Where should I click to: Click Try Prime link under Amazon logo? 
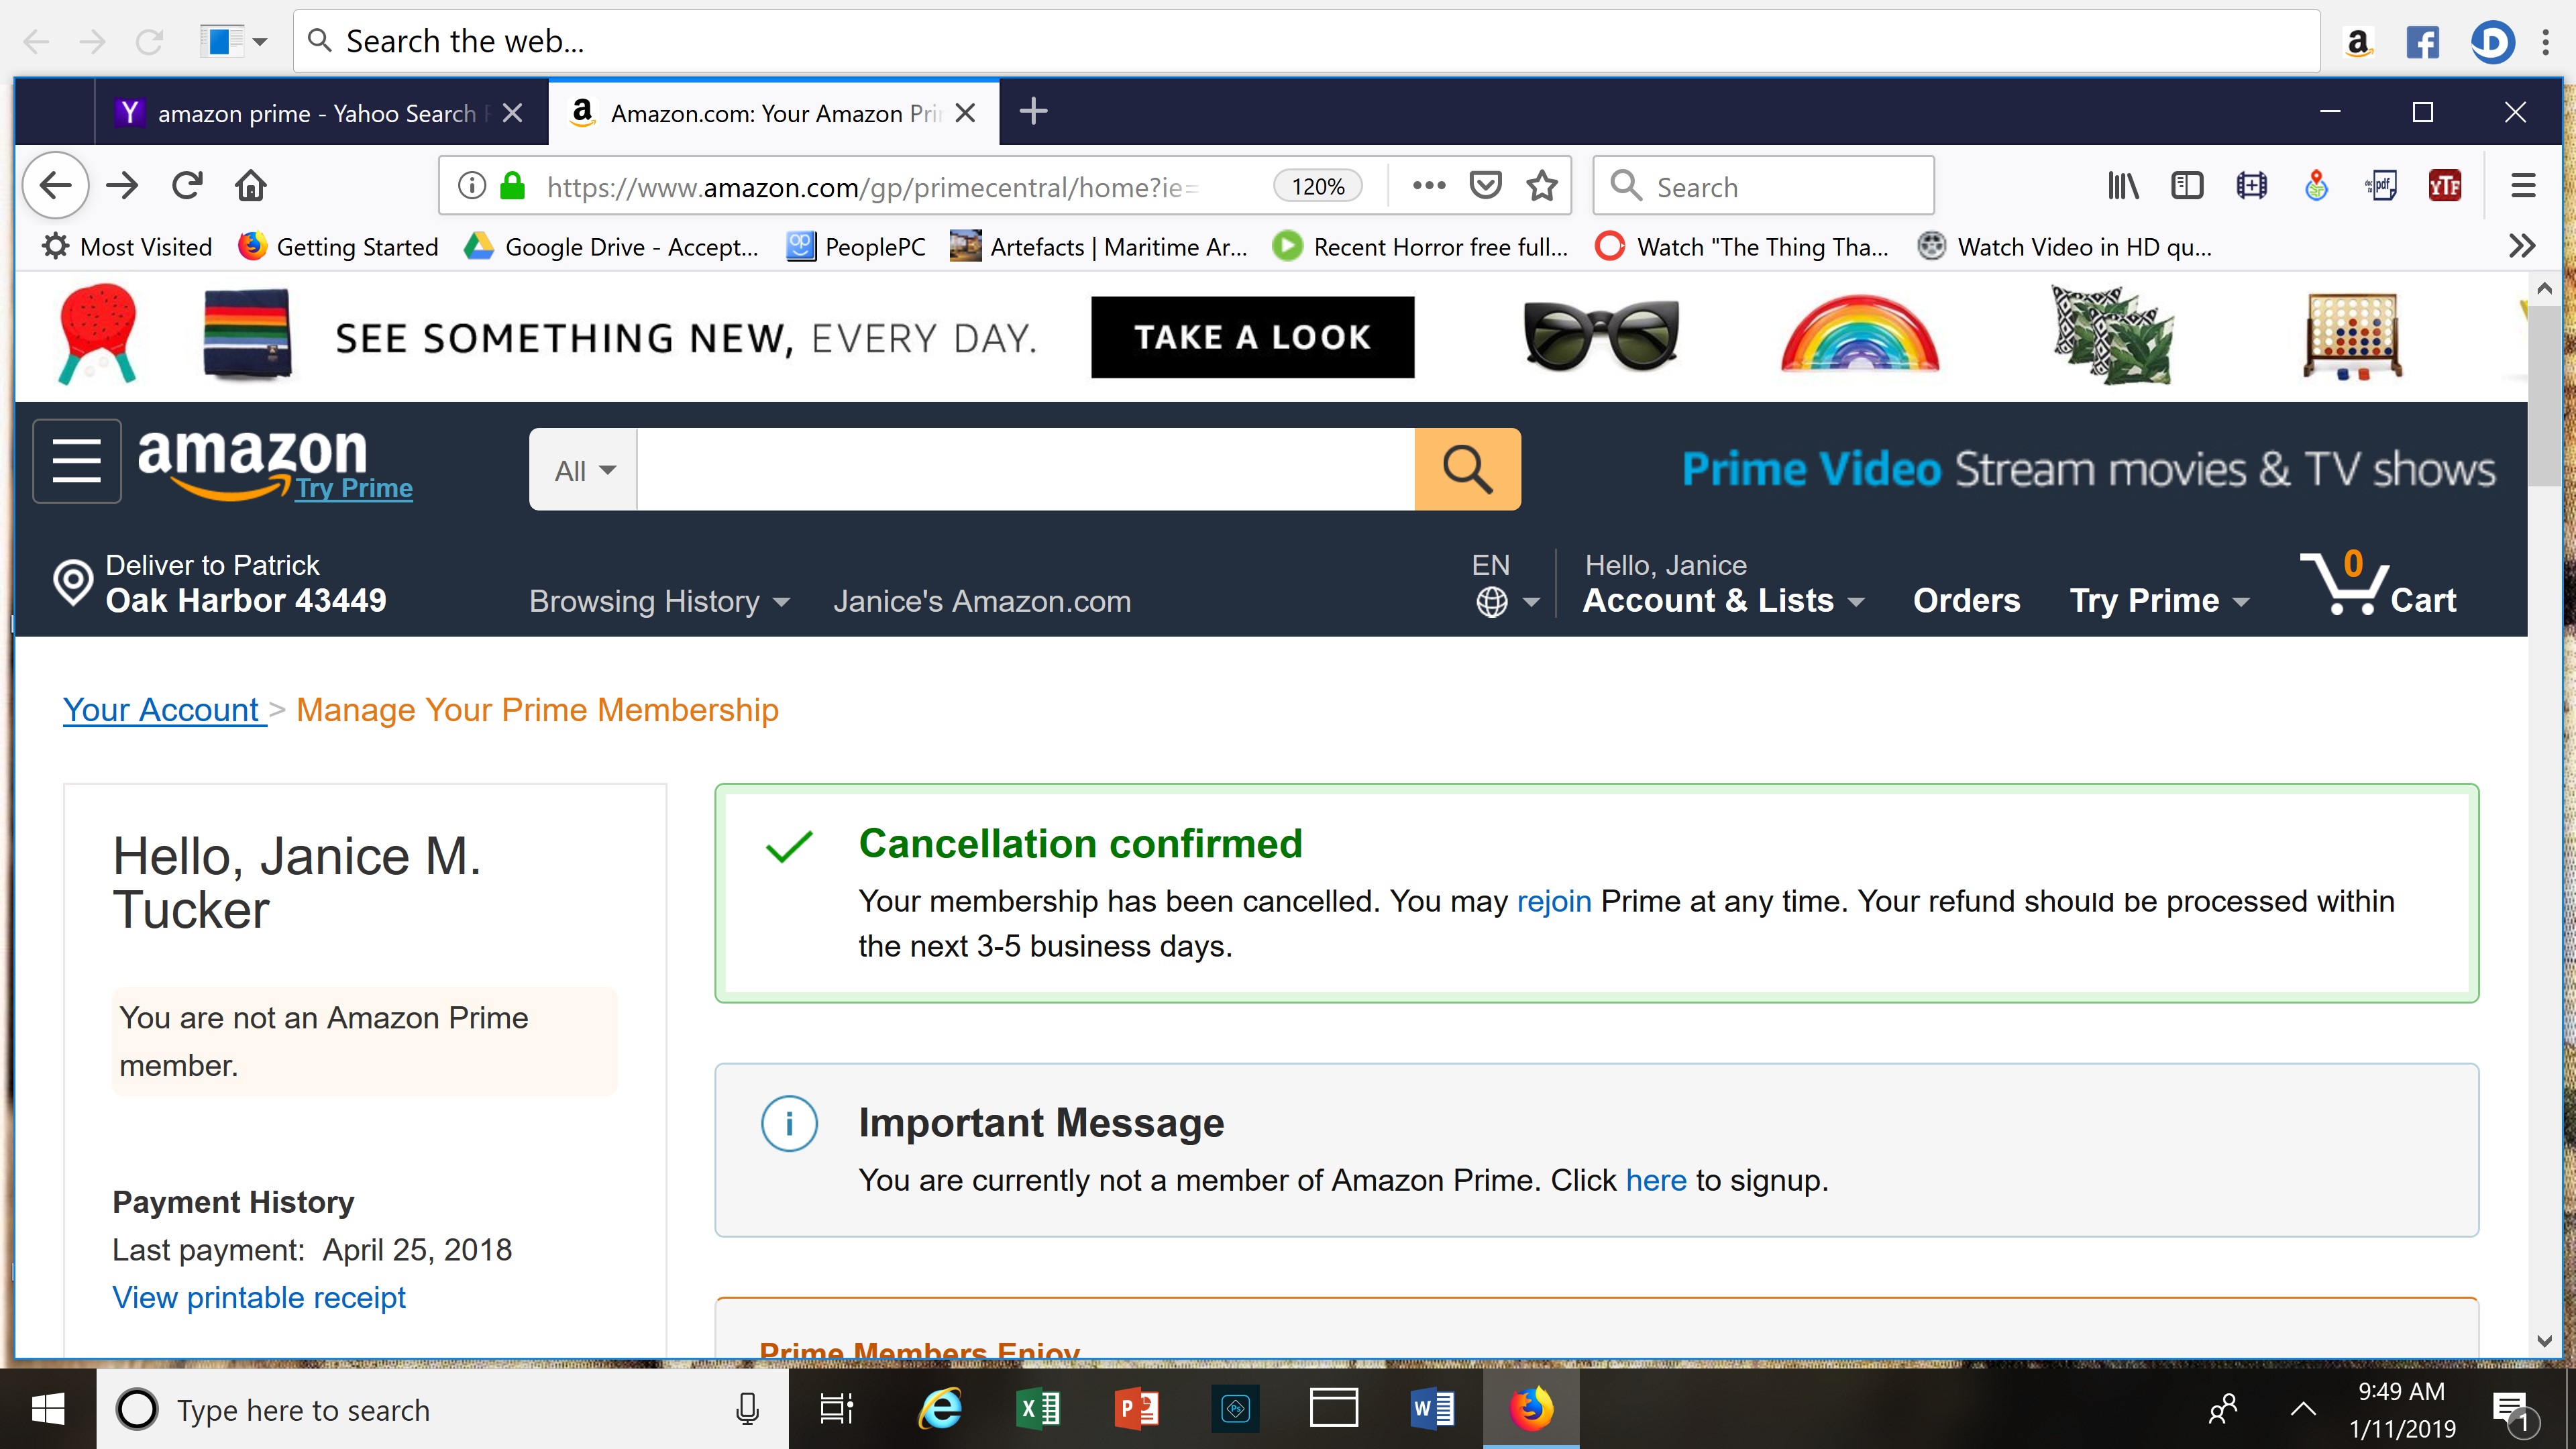[x=353, y=488]
